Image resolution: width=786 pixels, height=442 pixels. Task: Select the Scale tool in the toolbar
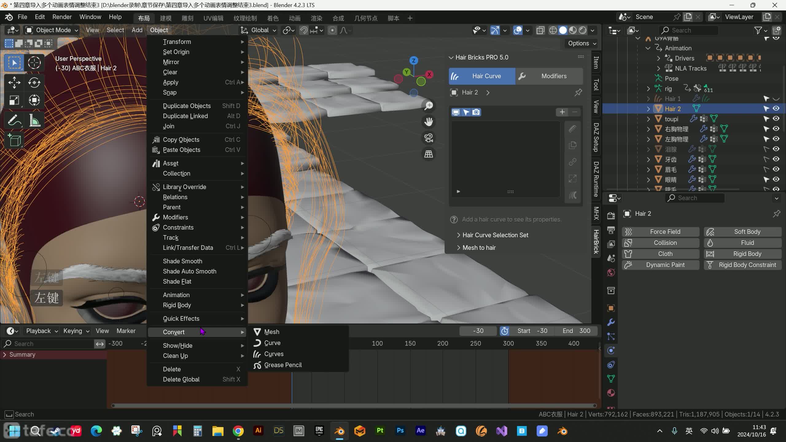pos(14,100)
